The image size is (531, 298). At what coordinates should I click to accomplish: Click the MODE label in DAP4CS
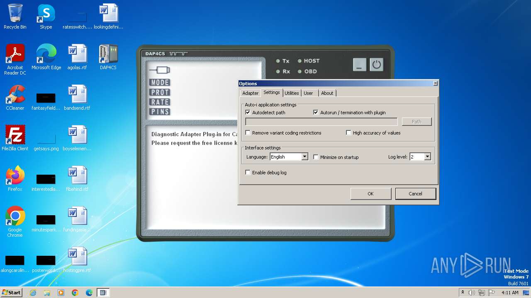[160, 82]
